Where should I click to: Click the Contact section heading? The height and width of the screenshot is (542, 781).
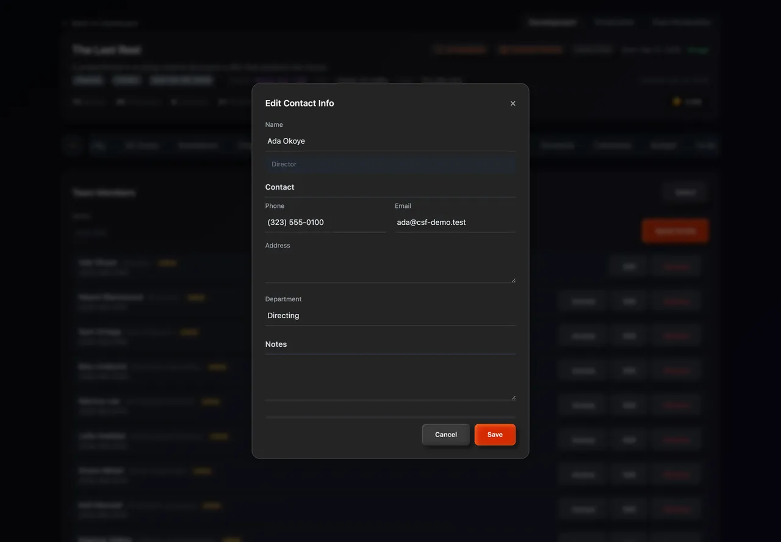(x=280, y=187)
